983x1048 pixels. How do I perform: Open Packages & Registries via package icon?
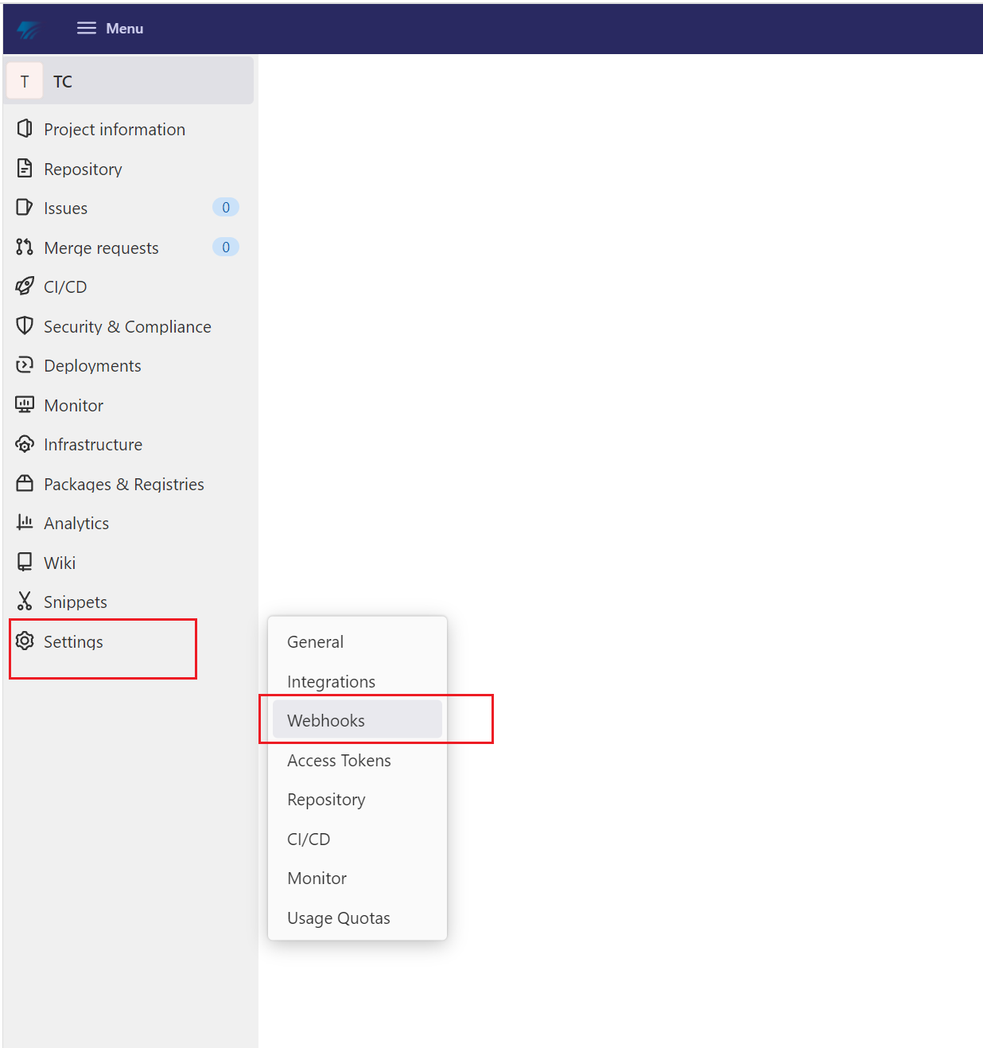25,484
